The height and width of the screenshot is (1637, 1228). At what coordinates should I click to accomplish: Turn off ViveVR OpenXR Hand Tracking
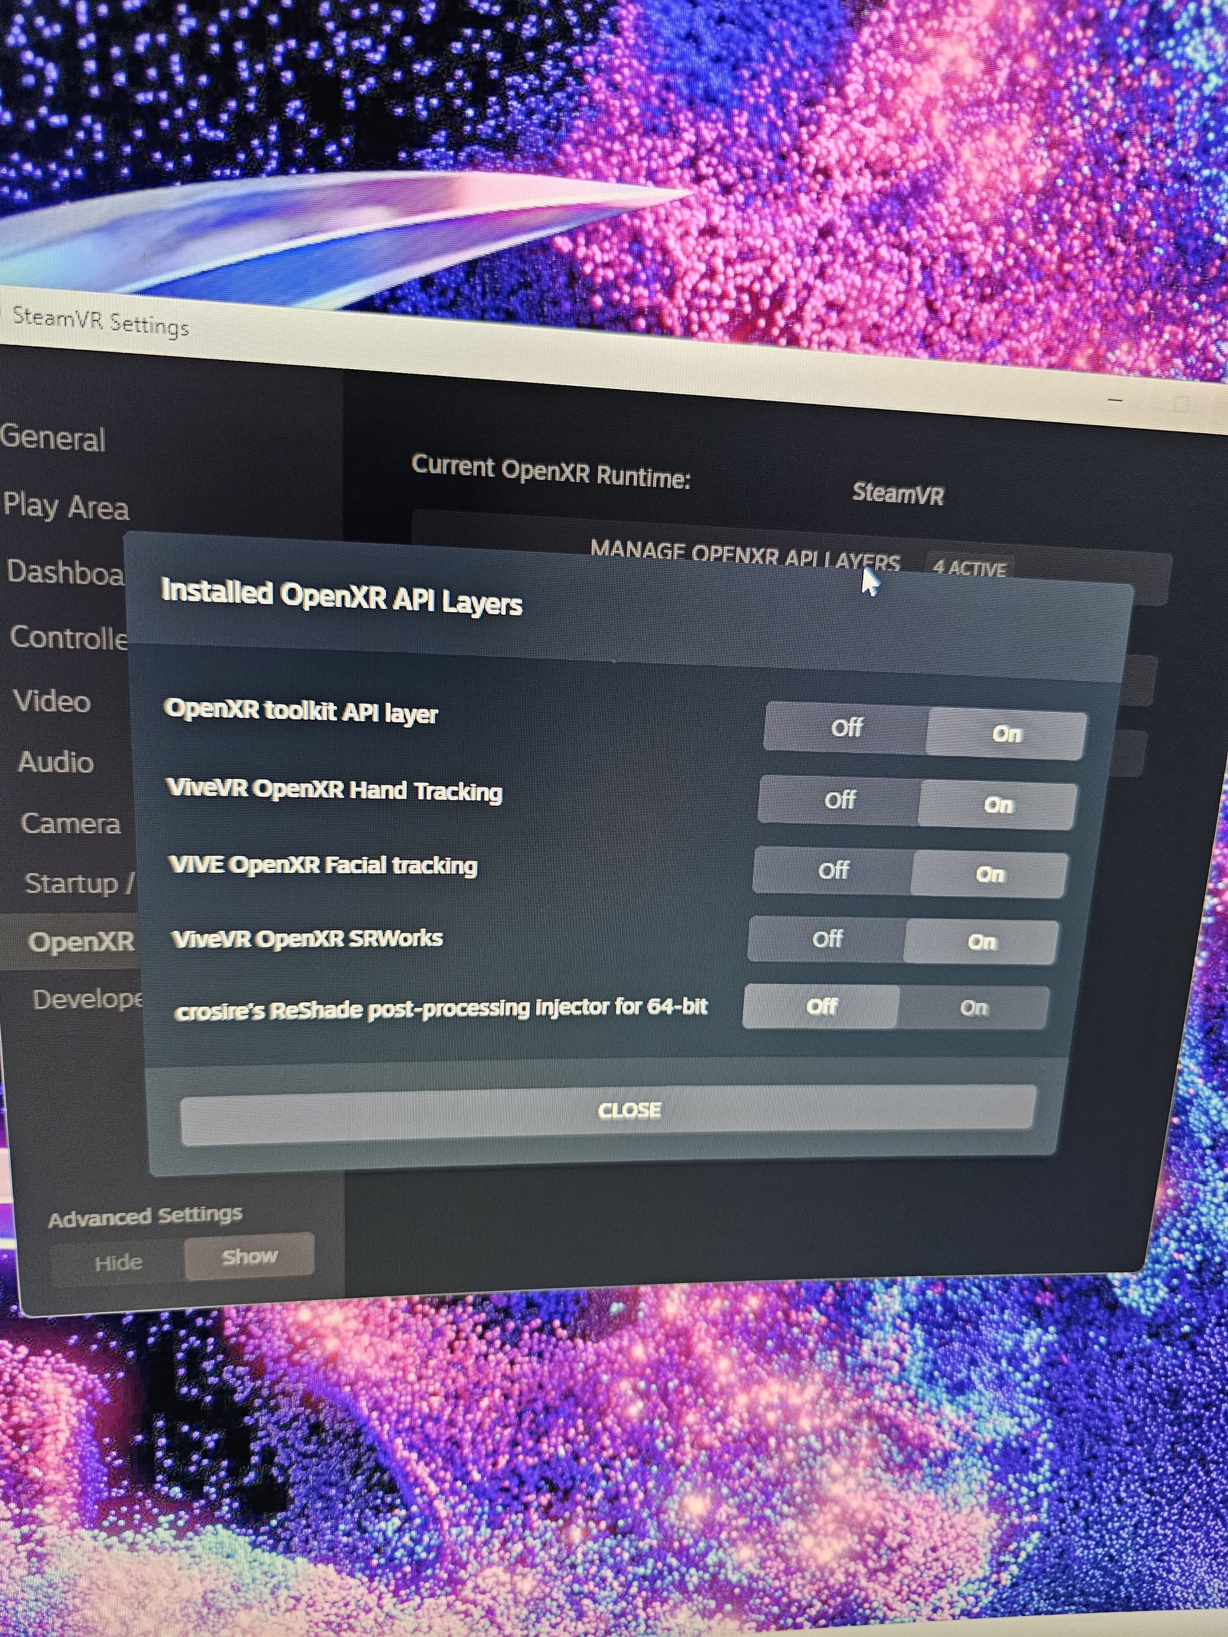coord(840,800)
